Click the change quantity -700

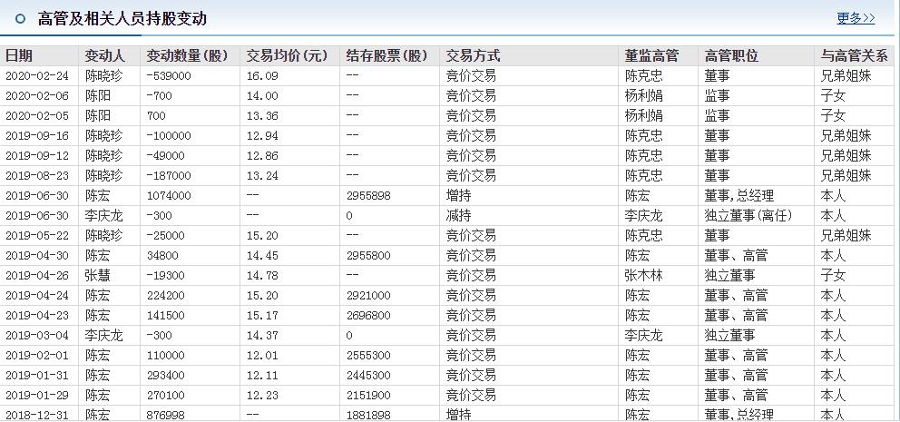(159, 96)
